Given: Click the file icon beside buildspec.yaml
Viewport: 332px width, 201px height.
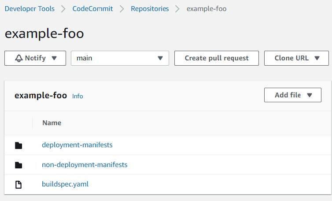Looking at the screenshot, I should (x=18, y=184).
